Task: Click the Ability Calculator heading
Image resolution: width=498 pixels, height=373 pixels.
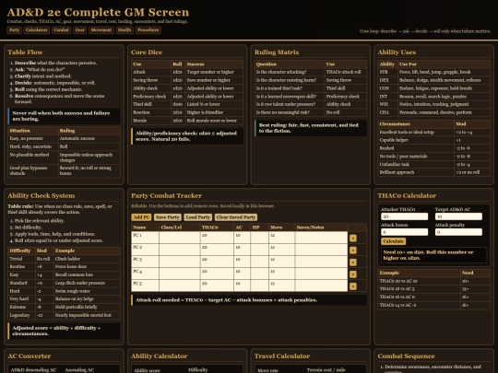Action: pyautogui.click(x=160, y=356)
